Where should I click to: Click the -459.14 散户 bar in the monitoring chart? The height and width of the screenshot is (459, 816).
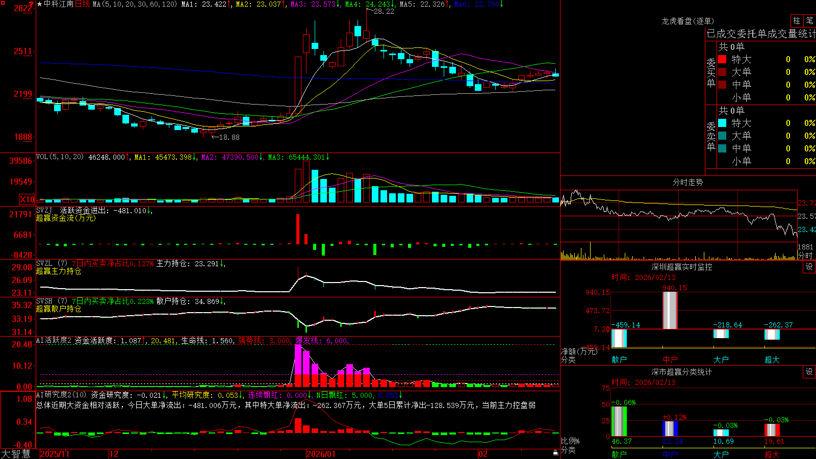tap(619, 338)
